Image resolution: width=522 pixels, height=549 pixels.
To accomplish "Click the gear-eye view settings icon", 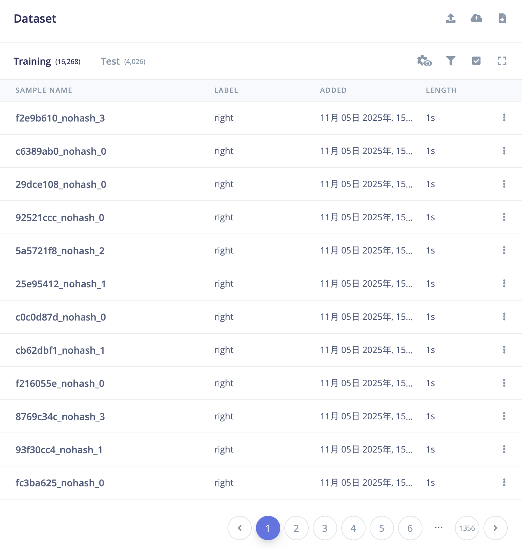I will coord(424,61).
